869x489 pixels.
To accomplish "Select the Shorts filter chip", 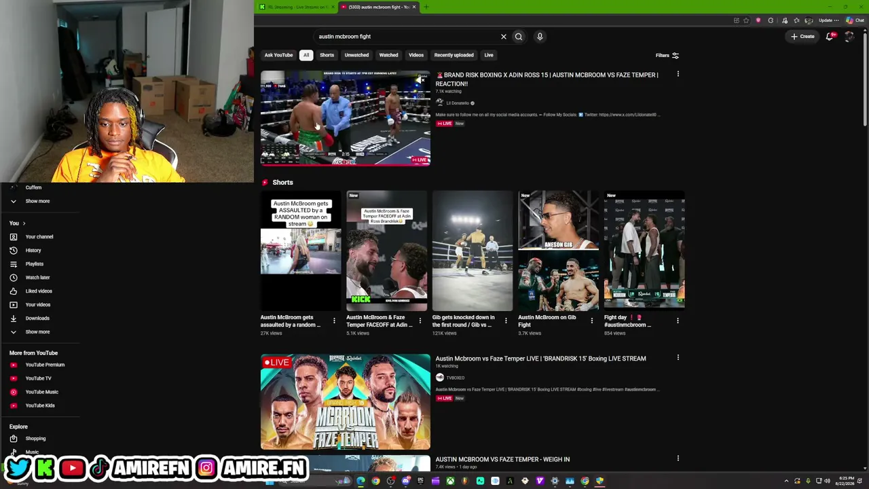I will tap(327, 55).
